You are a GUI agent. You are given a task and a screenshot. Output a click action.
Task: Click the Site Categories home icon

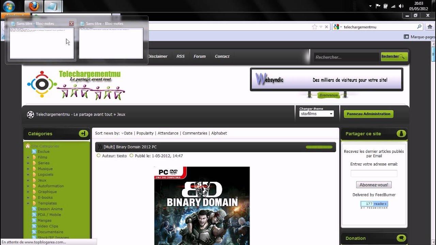click(28, 146)
